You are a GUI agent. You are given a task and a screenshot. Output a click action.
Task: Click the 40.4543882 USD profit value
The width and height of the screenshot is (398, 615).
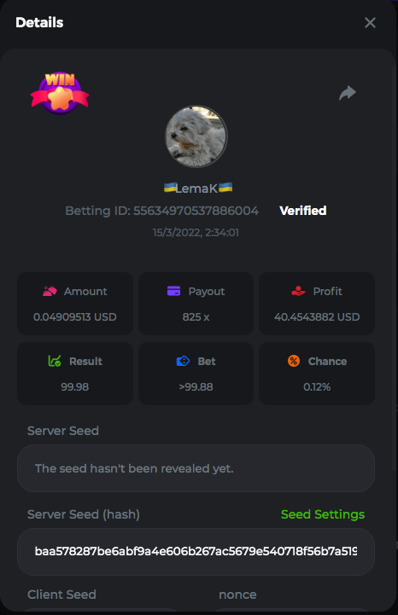317,317
